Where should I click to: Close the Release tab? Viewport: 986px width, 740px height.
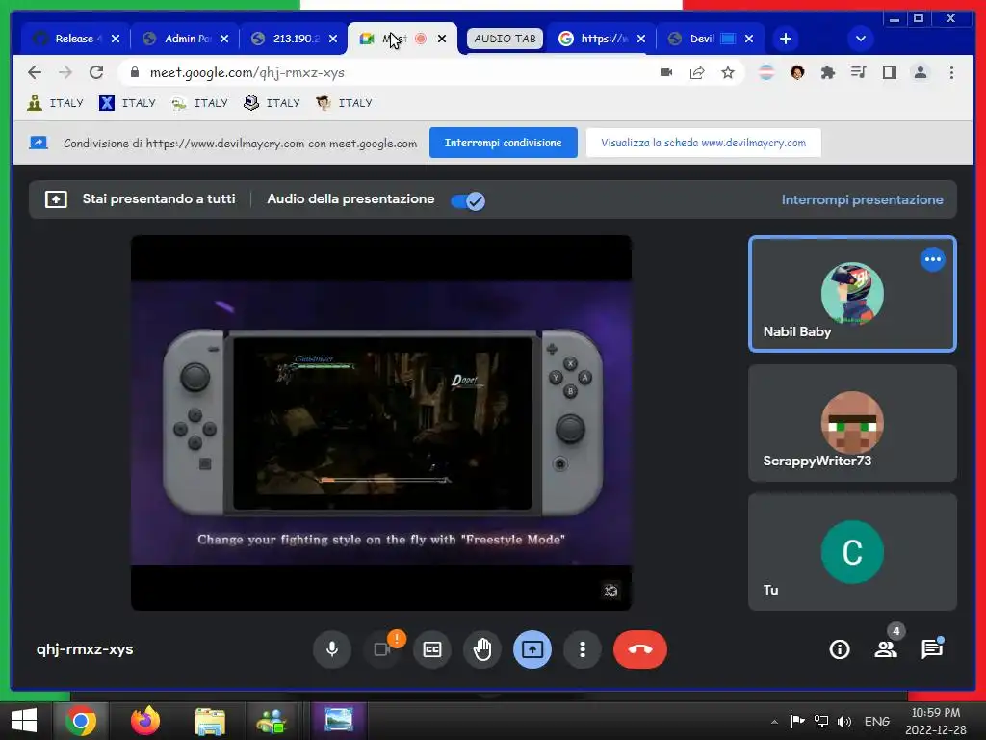click(116, 39)
